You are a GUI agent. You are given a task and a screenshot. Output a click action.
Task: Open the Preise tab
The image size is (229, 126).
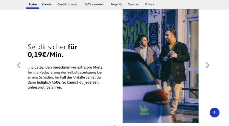(33, 4)
